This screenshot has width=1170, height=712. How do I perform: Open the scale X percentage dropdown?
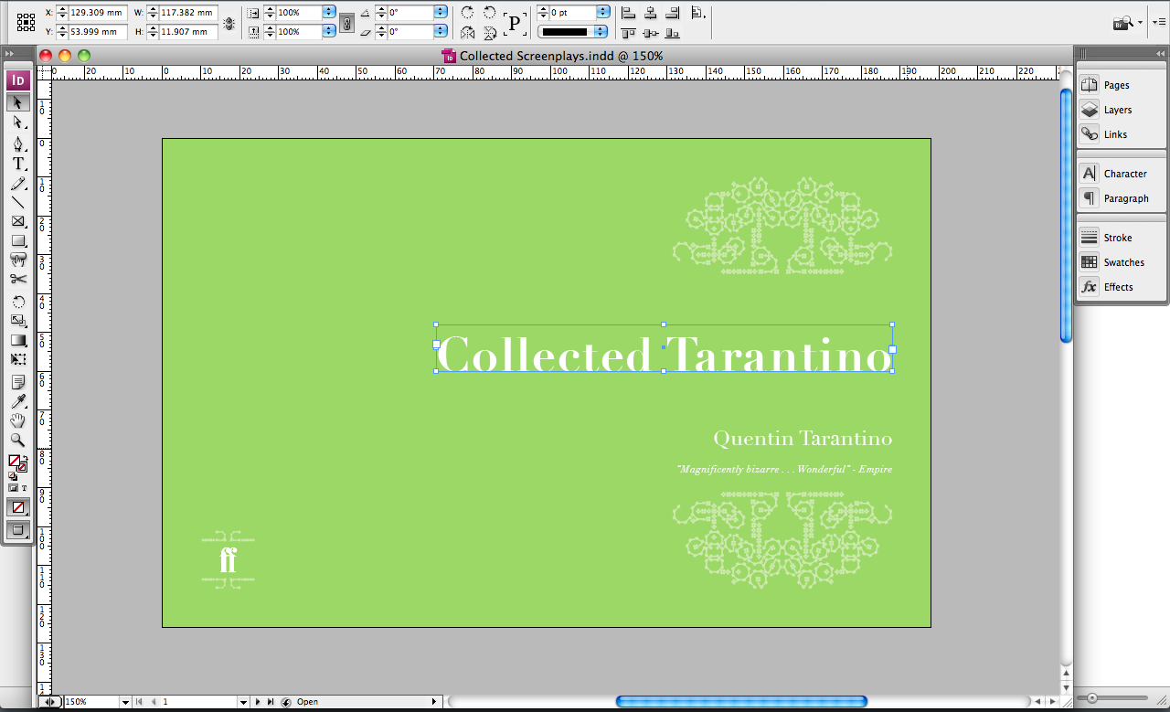pyautogui.click(x=329, y=13)
